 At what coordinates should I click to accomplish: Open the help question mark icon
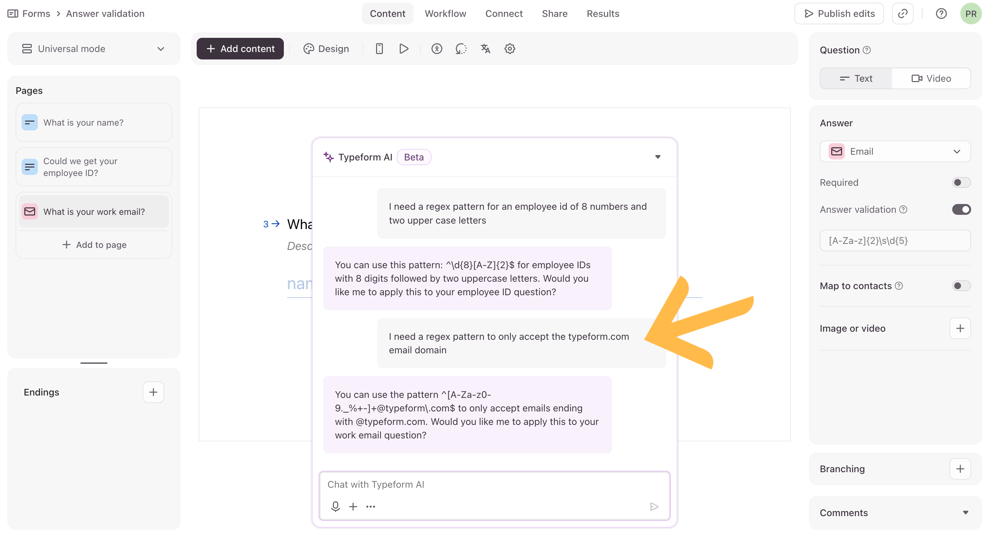pos(941,14)
